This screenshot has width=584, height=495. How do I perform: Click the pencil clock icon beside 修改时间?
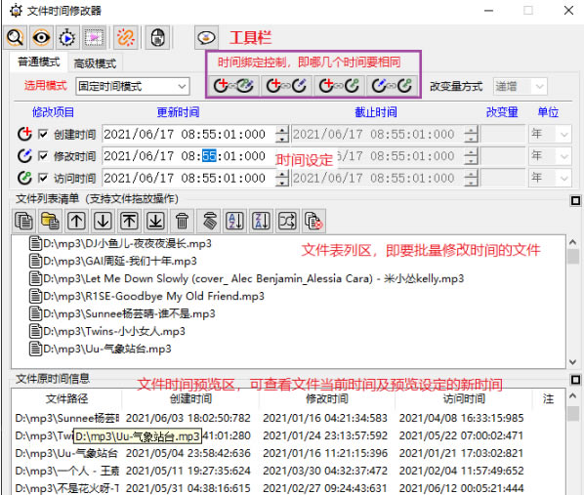coord(24,155)
